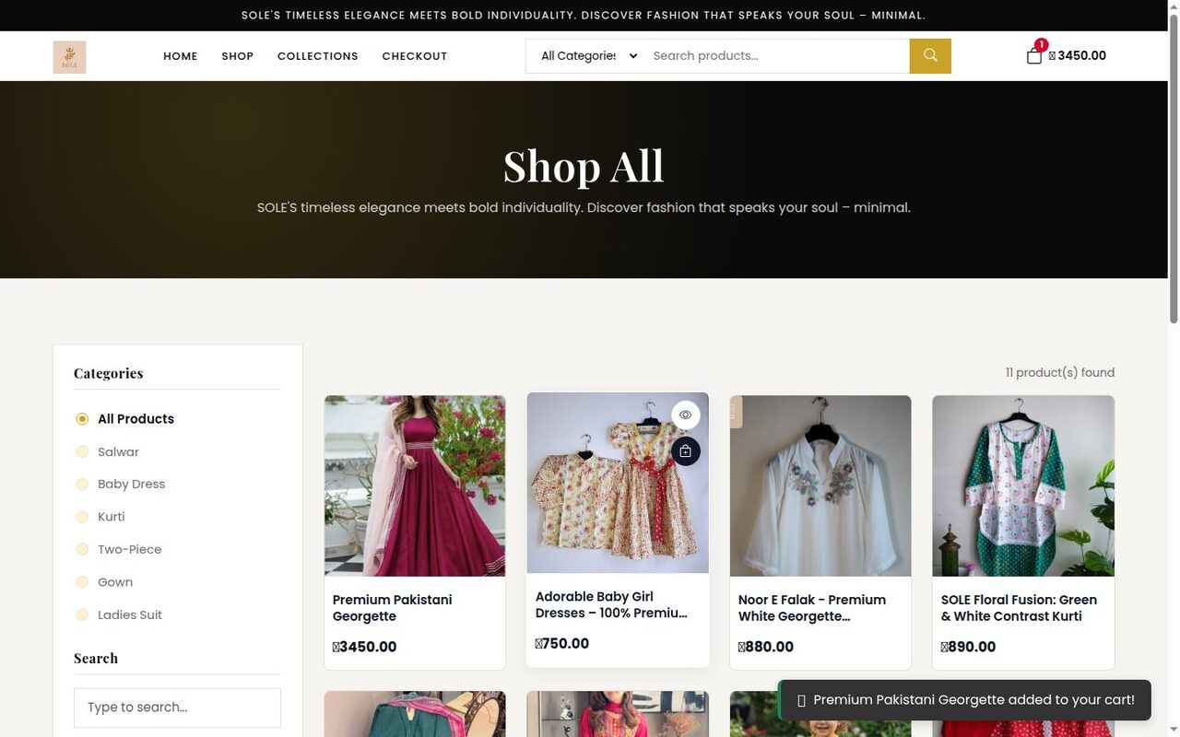Open Noor E Falak product title
Viewport: 1180px width, 737px height.
click(812, 608)
